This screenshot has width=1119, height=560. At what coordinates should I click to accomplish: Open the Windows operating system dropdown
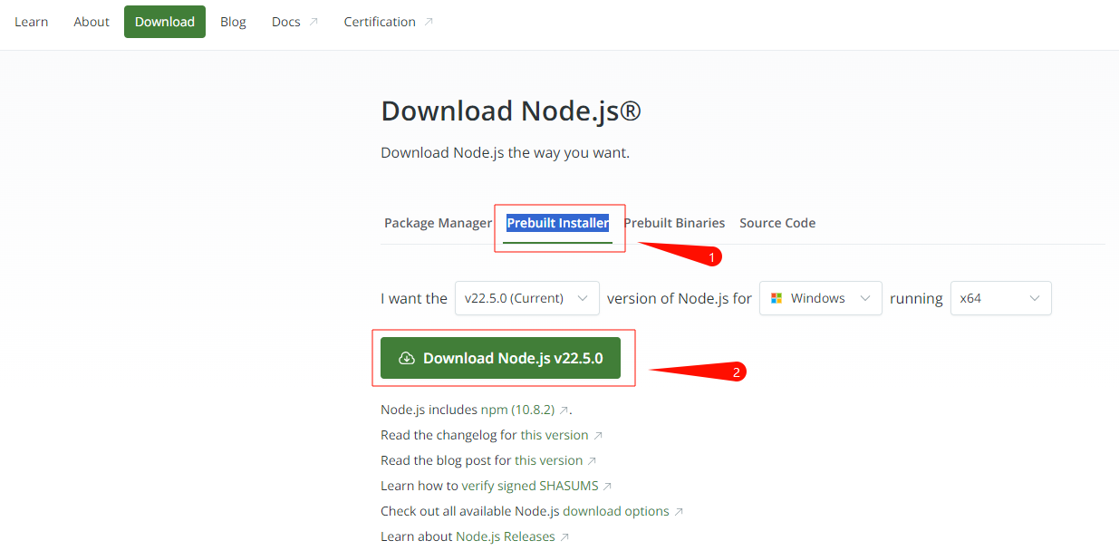point(820,298)
